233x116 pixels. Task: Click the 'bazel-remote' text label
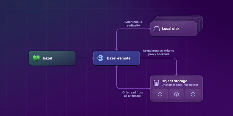(119, 58)
